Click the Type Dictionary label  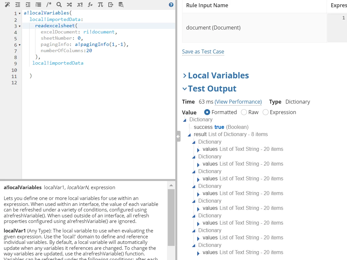pyautogui.click(x=290, y=102)
